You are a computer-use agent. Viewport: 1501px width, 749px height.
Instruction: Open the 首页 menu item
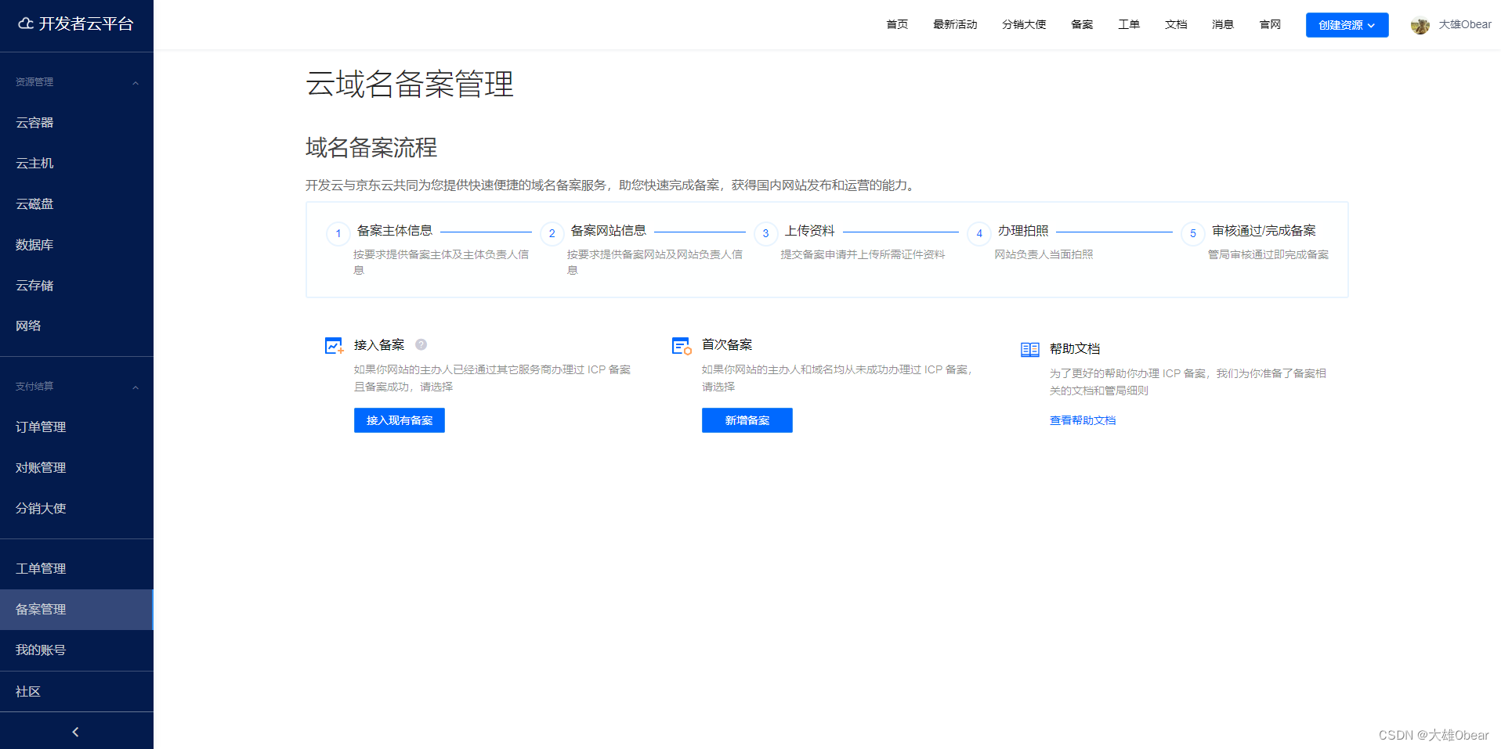pyautogui.click(x=896, y=24)
